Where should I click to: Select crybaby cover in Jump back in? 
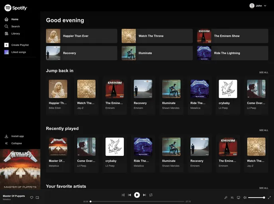[x=228, y=89]
